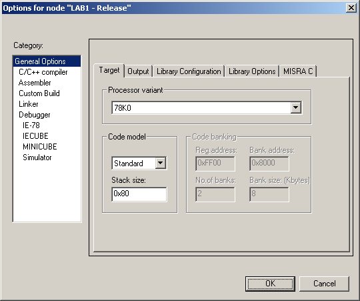Select MINICUBE debugger entry
This screenshot has height=301, width=360.
coord(40,147)
